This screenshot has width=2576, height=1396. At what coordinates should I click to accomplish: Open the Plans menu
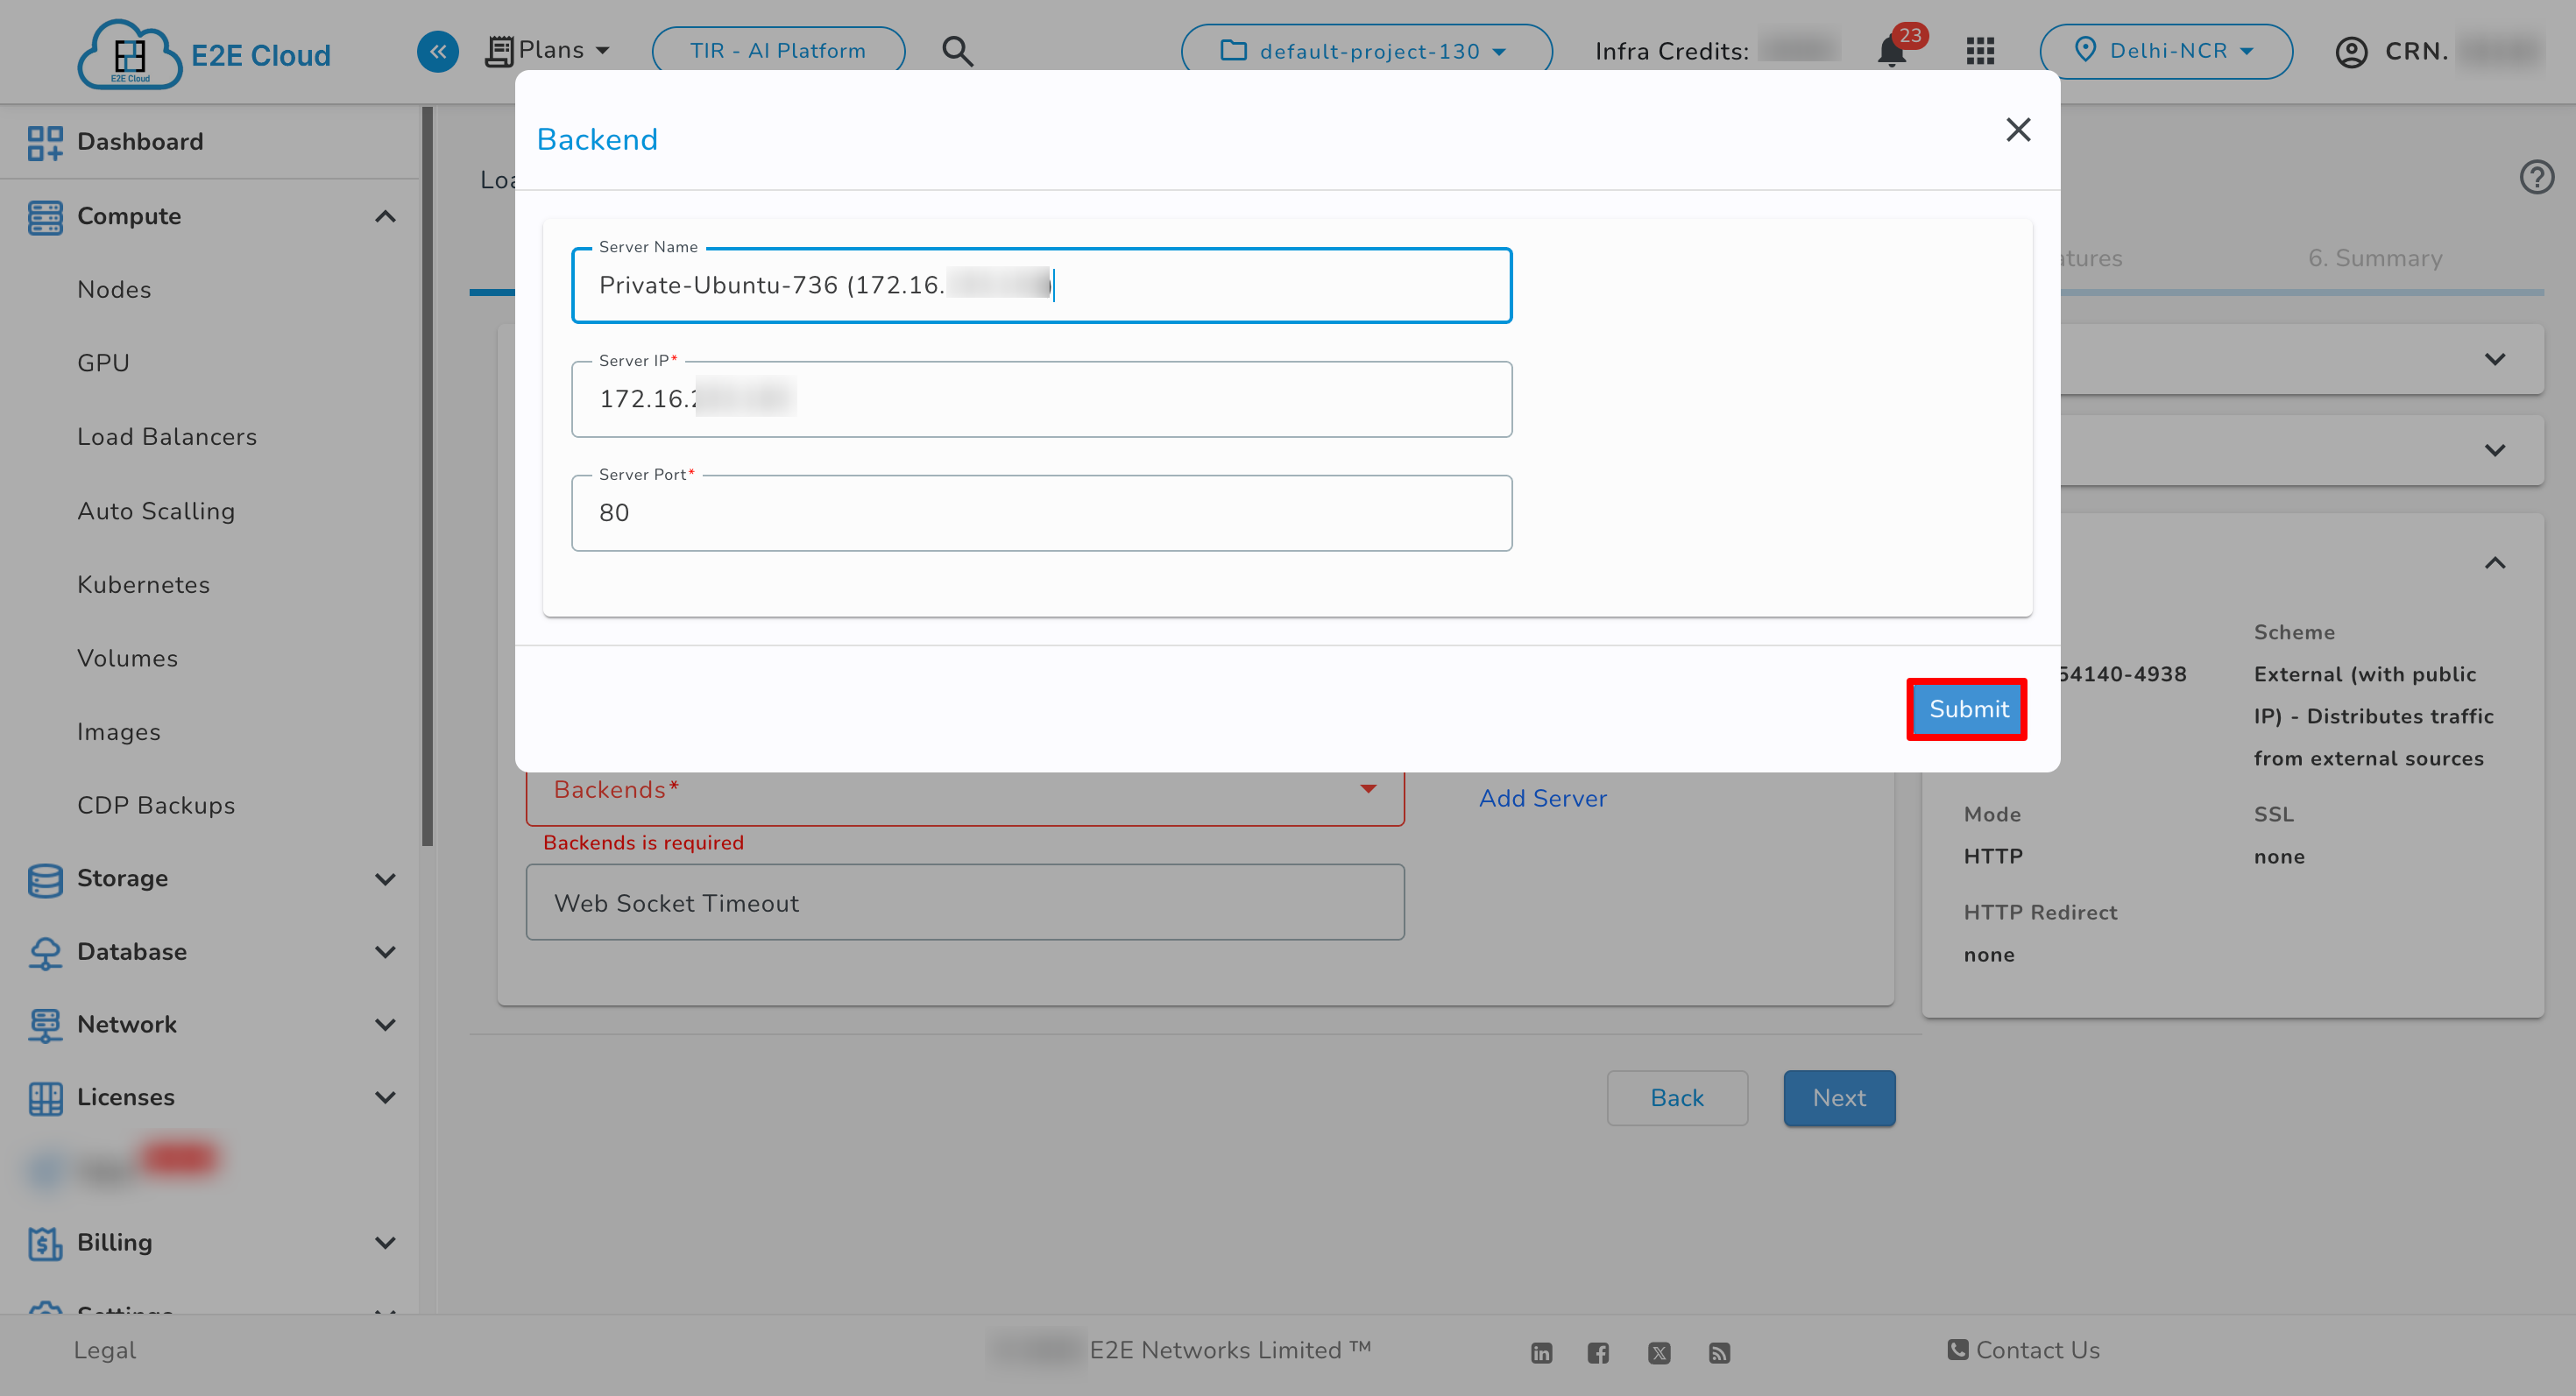(548, 49)
